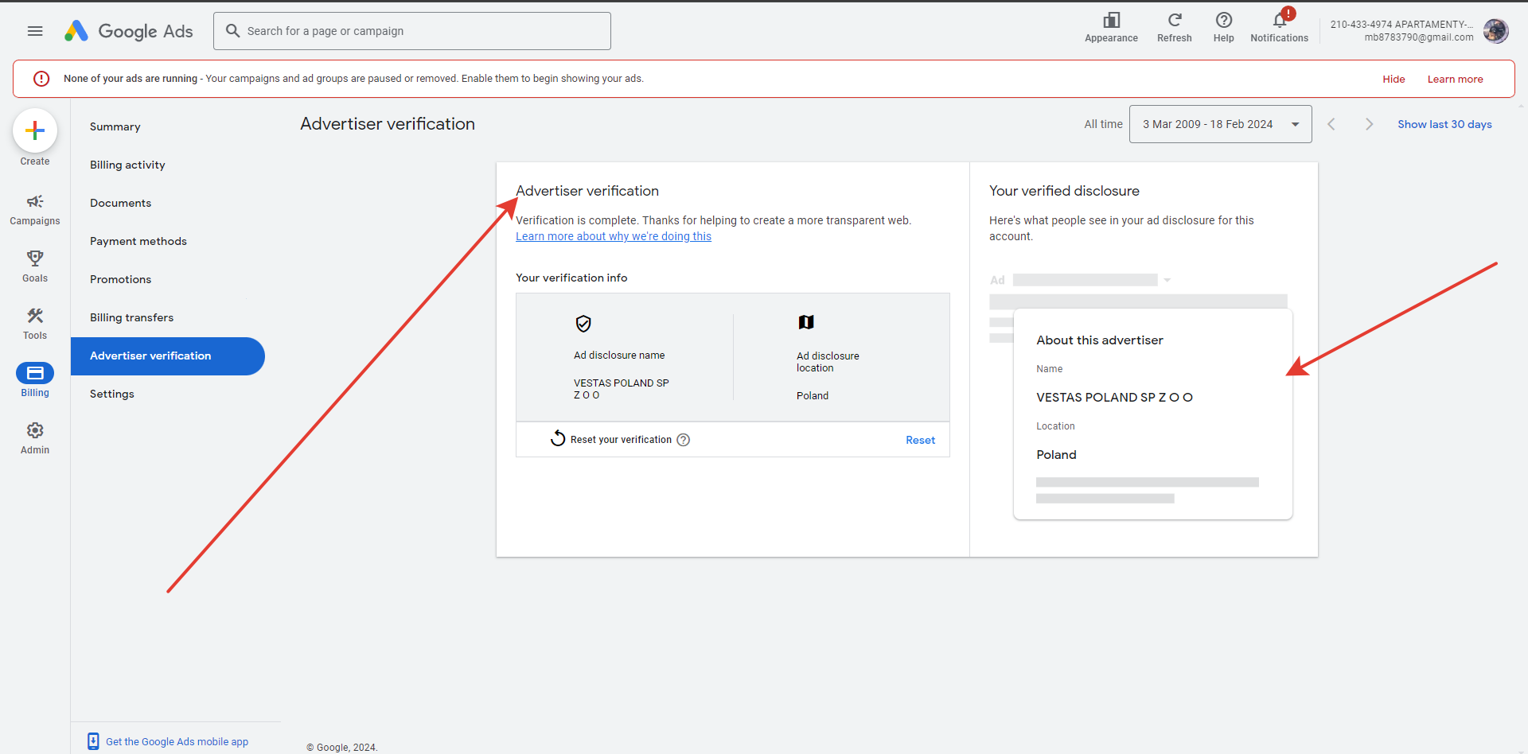Go to Campaigns in sidebar
Viewport: 1528px width, 754px height.
tap(35, 210)
